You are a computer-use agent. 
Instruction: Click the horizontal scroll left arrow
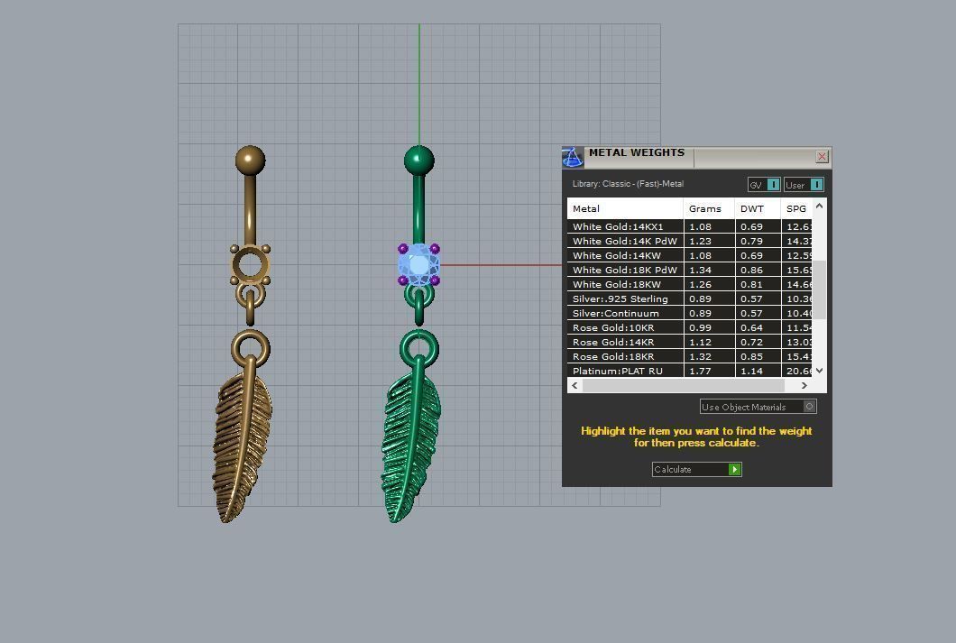(575, 385)
